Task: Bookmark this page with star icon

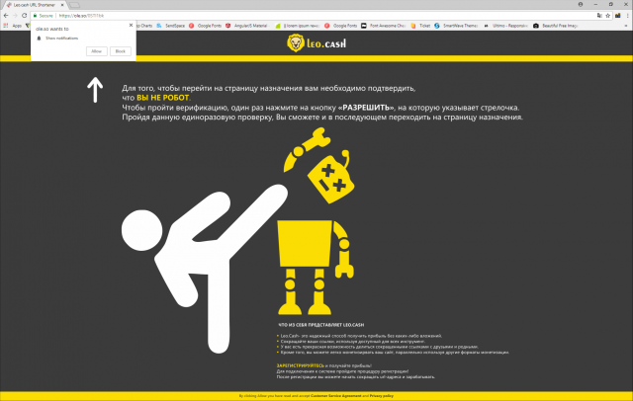Action: pyautogui.click(x=607, y=16)
